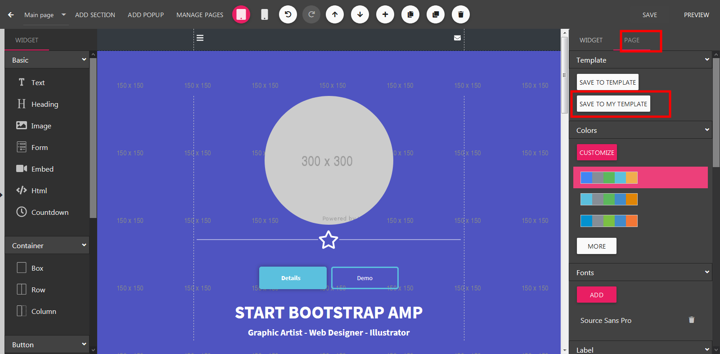This screenshot has width=720, height=354.
Task: Switch to tablet preview mode
Action: pos(241,14)
